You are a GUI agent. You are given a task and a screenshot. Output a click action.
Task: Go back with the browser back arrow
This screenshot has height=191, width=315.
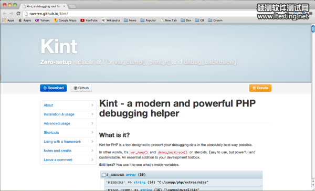point(5,14)
